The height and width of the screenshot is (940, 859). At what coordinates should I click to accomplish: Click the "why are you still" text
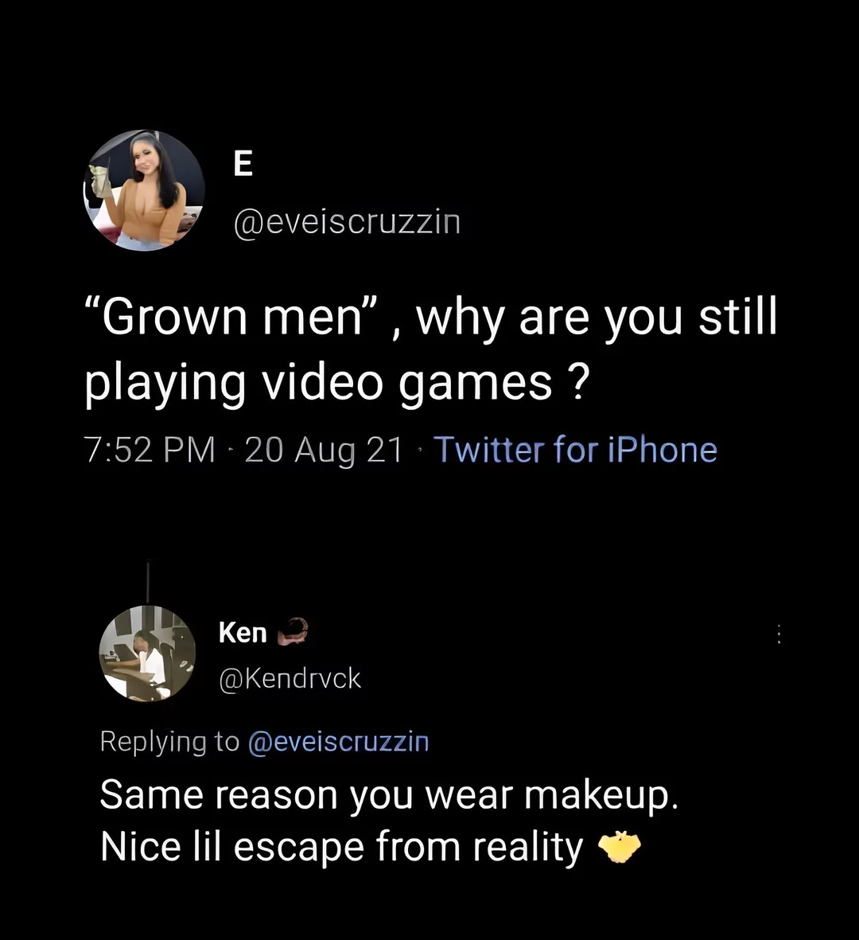pos(596,318)
